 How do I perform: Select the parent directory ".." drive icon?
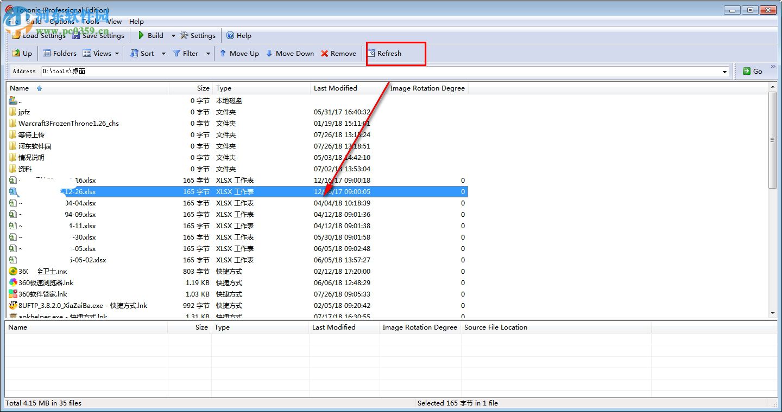coord(13,100)
